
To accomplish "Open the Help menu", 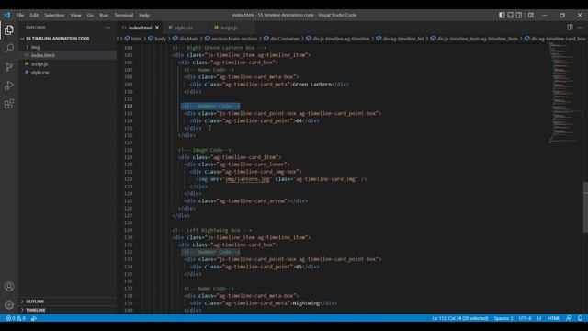I will coord(144,16).
